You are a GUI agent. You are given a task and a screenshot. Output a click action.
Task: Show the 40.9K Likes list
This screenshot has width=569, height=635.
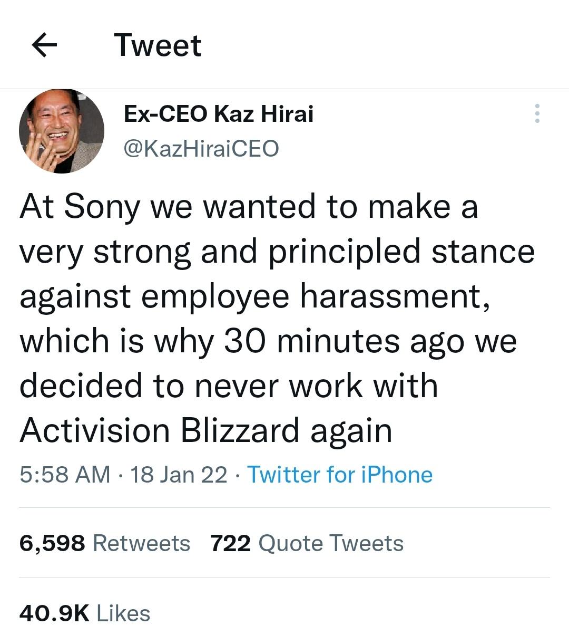click(x=84, y=613)
